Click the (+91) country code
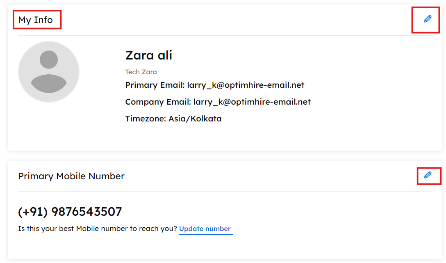Screen dimensions: 446x263 [x=33, y=212]
